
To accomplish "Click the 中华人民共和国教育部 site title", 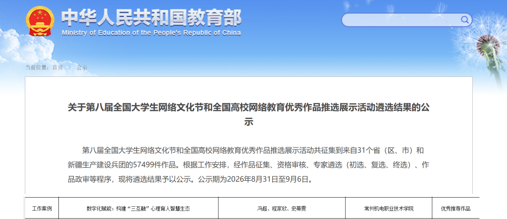I will (151, 18).
